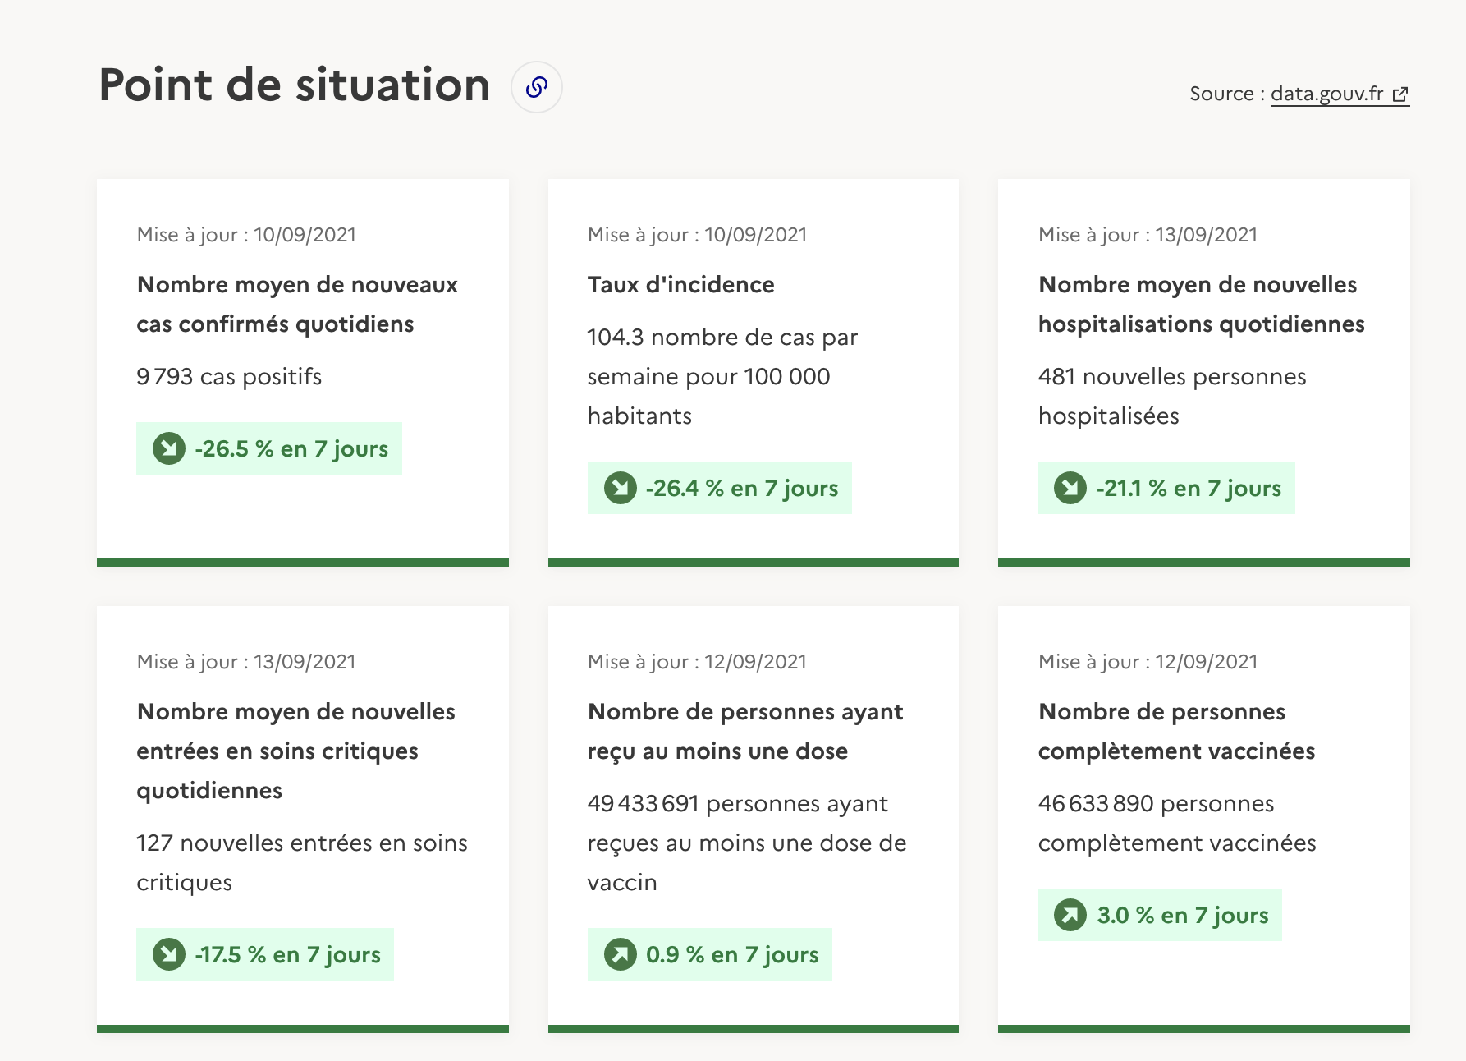Click the nouvelles hospitalisations quotidiennes card heading

[1202, 305]
